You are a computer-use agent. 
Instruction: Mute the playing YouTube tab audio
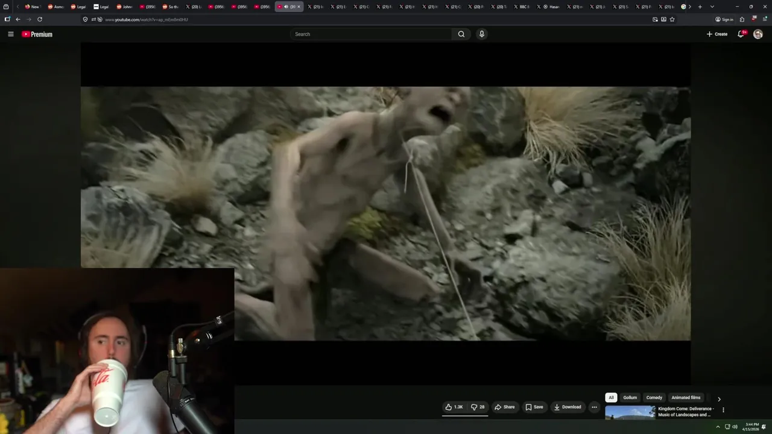(x=286, y=7)
